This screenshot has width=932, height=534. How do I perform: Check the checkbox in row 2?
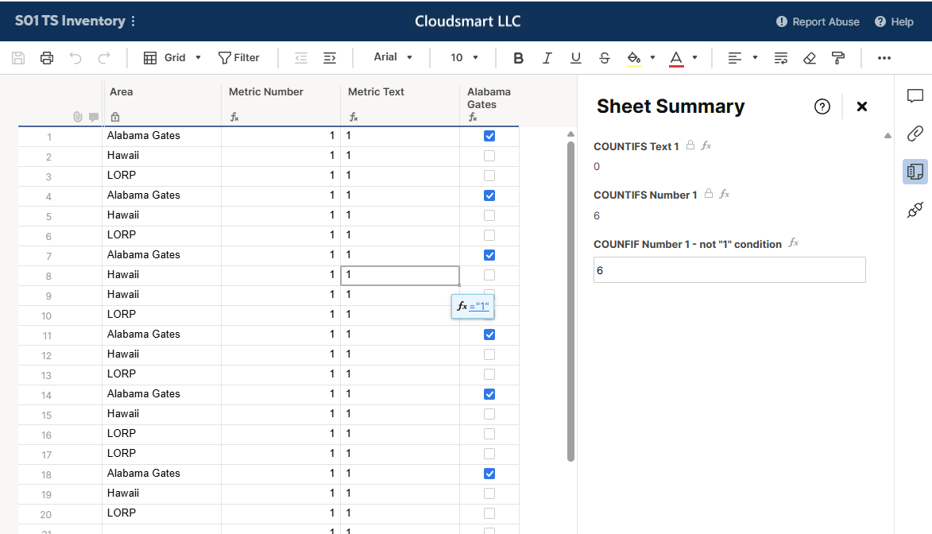pos(489,156)
